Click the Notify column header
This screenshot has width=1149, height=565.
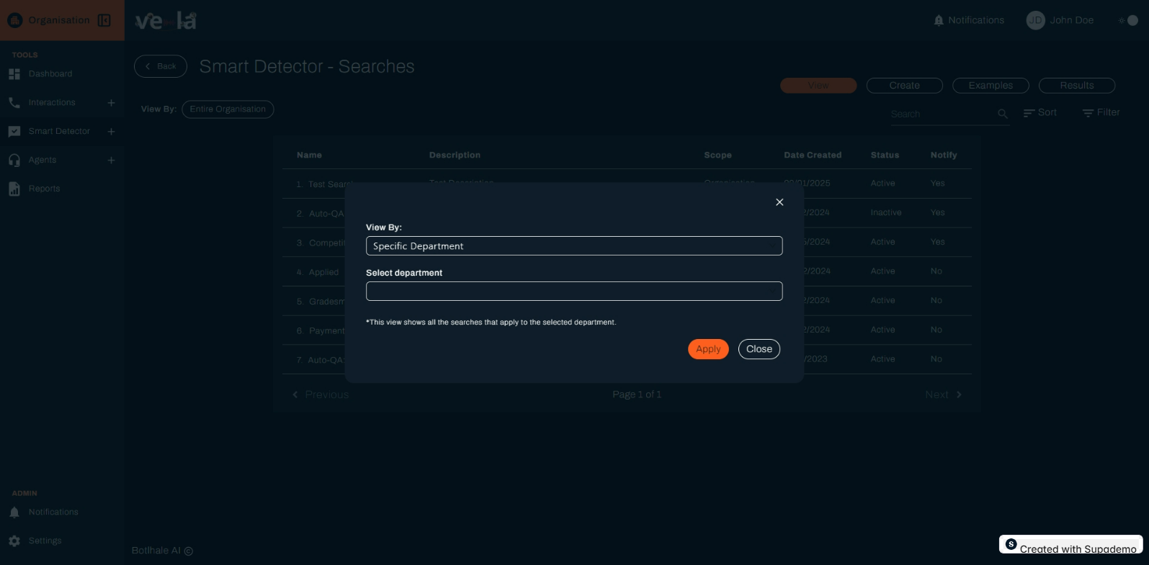pos(944,155)
